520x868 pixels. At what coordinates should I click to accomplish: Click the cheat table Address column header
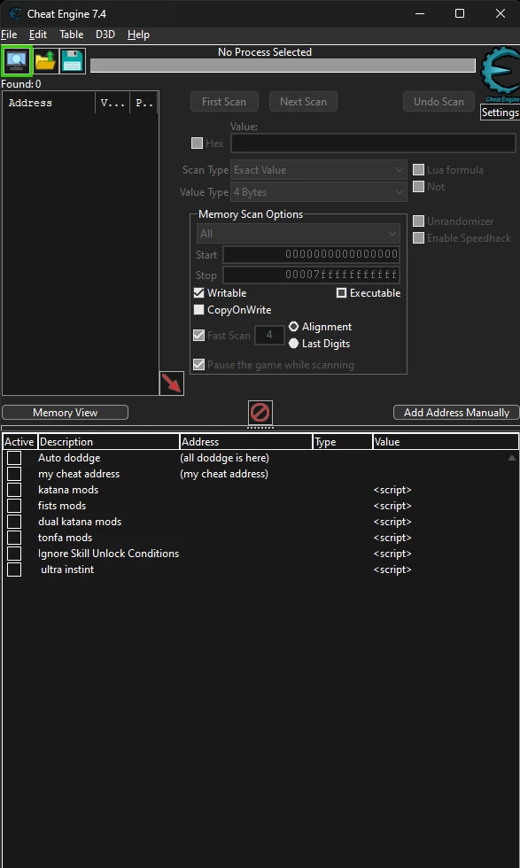246,442
